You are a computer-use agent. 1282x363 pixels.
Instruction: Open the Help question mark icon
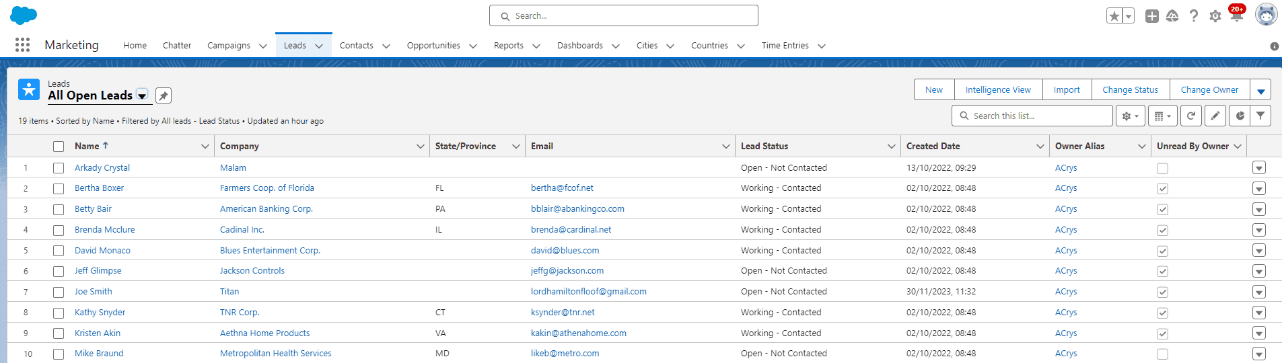1193,15
